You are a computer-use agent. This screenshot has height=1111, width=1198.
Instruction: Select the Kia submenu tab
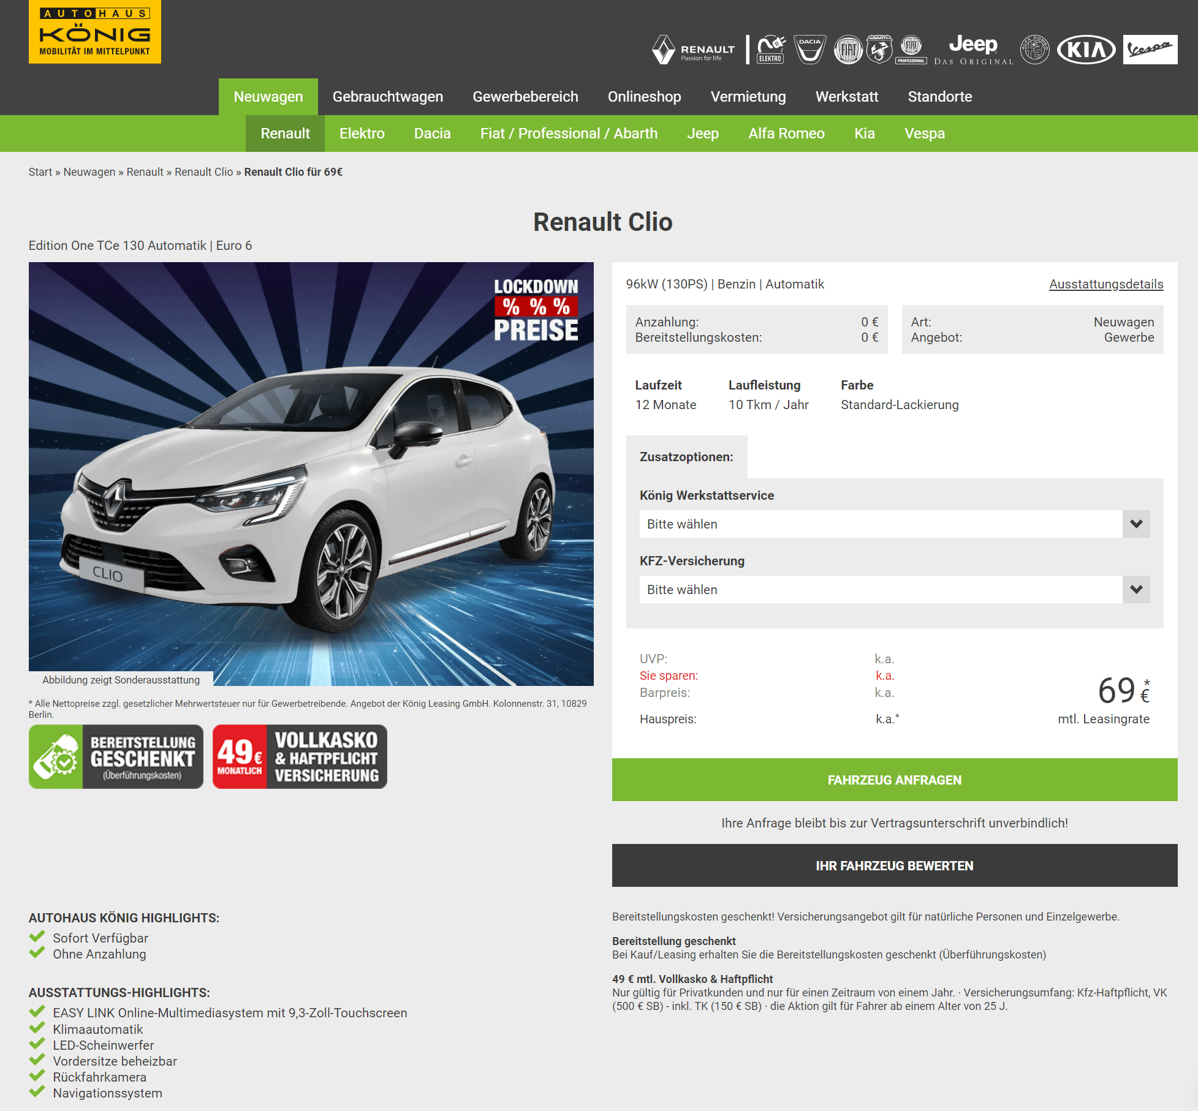tap(865, 134)
